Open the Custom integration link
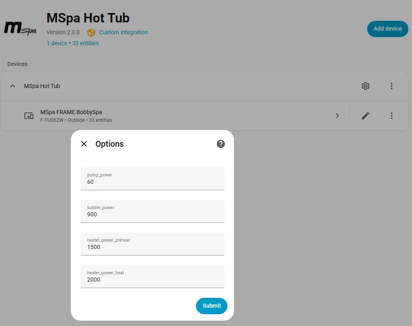 pyautogui.click(x=123, y=32)
